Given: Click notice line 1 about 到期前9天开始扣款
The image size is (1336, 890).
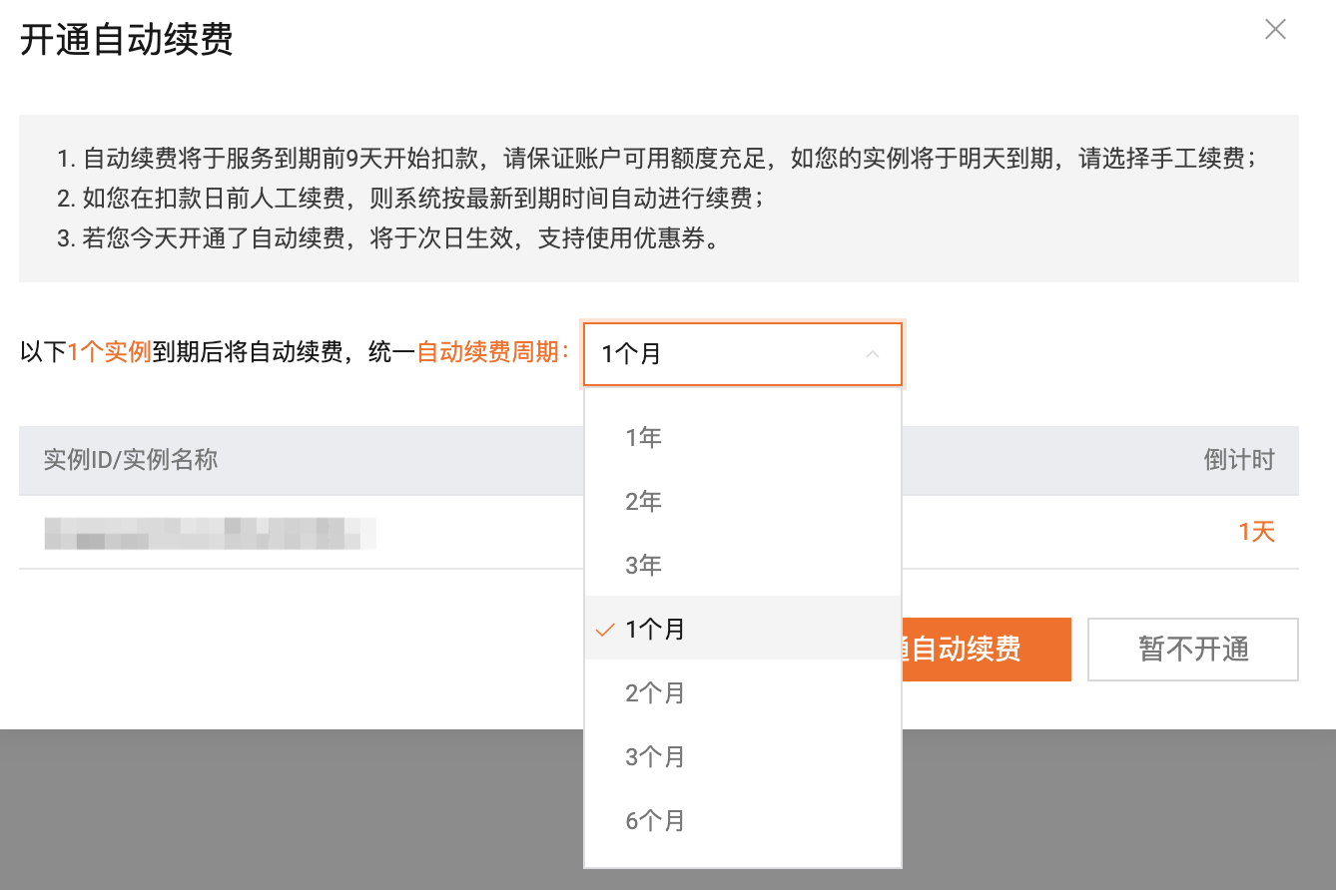Looking at the screenshot, I should (656, 159).
